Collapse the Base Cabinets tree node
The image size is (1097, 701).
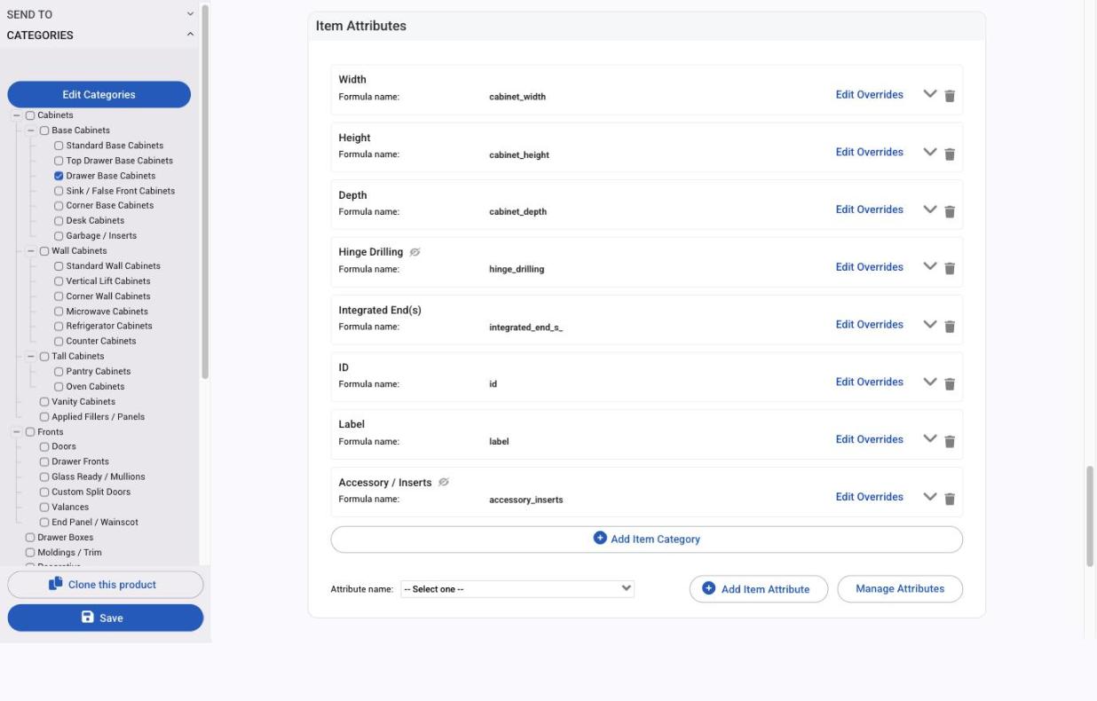pyautogui.click(x=30, y=130)
